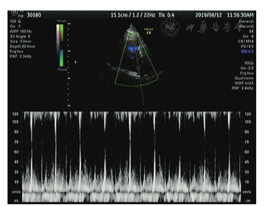Screen dimensions: 264x206
Task: Click the spectral Doppler baseline at cm/s
Action: 132,192
